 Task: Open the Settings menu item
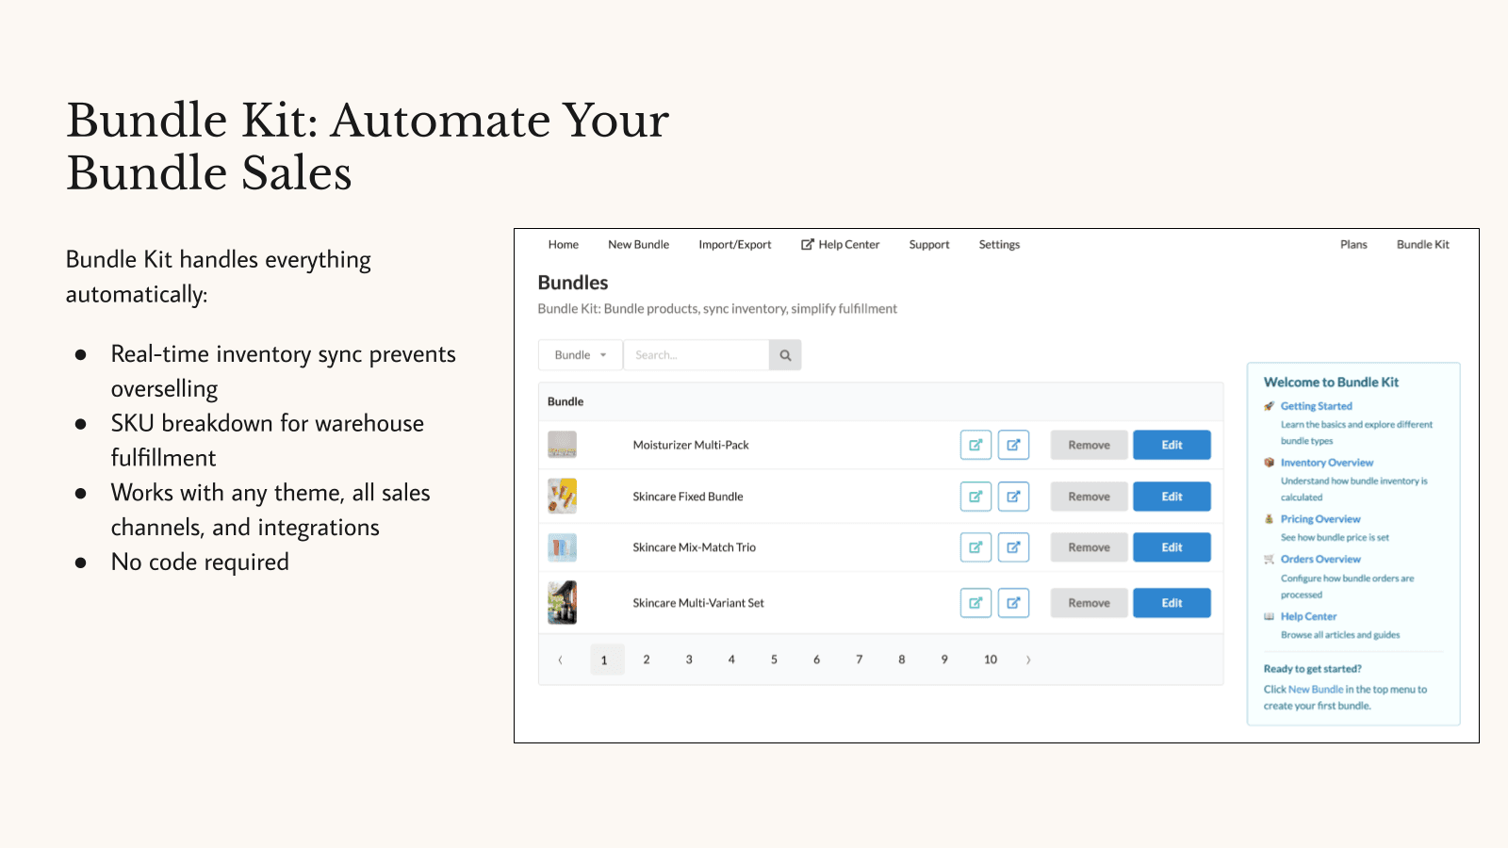[999, 245]
